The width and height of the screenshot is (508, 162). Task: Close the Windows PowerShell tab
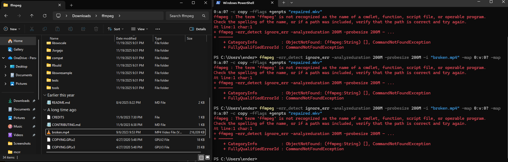click(x=272, y=3)
